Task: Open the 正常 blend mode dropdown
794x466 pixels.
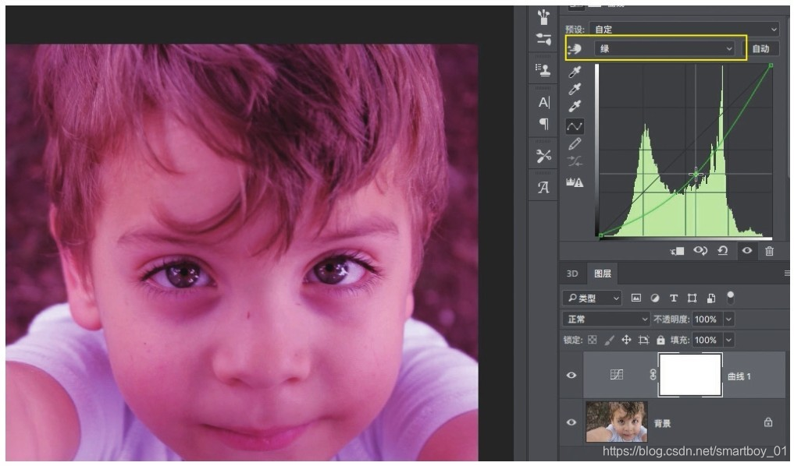Action: 606,319
